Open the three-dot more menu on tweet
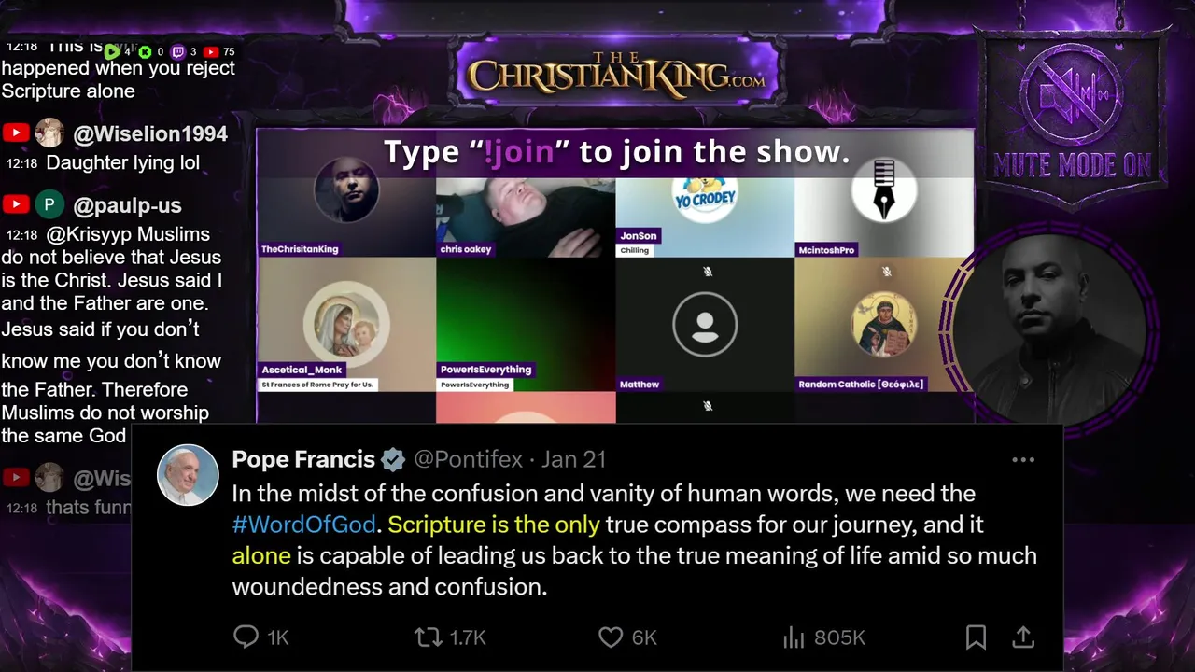 coord(1023,460)
